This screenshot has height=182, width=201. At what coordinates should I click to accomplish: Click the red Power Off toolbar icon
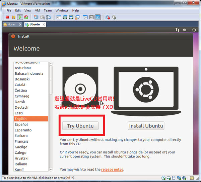coord(7,17)
